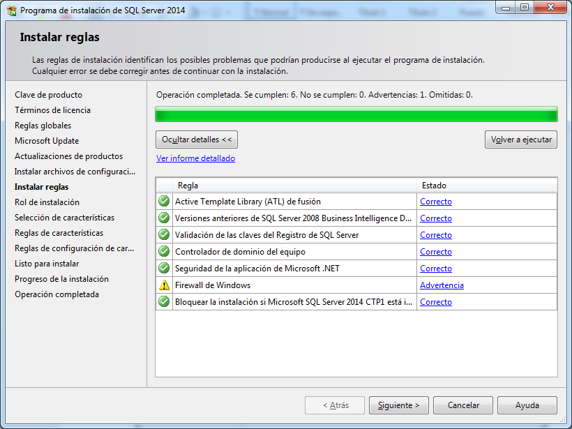Select Progreso de la instalación step
This screenshot has height=429, width=572.
[x=61, y=279]
